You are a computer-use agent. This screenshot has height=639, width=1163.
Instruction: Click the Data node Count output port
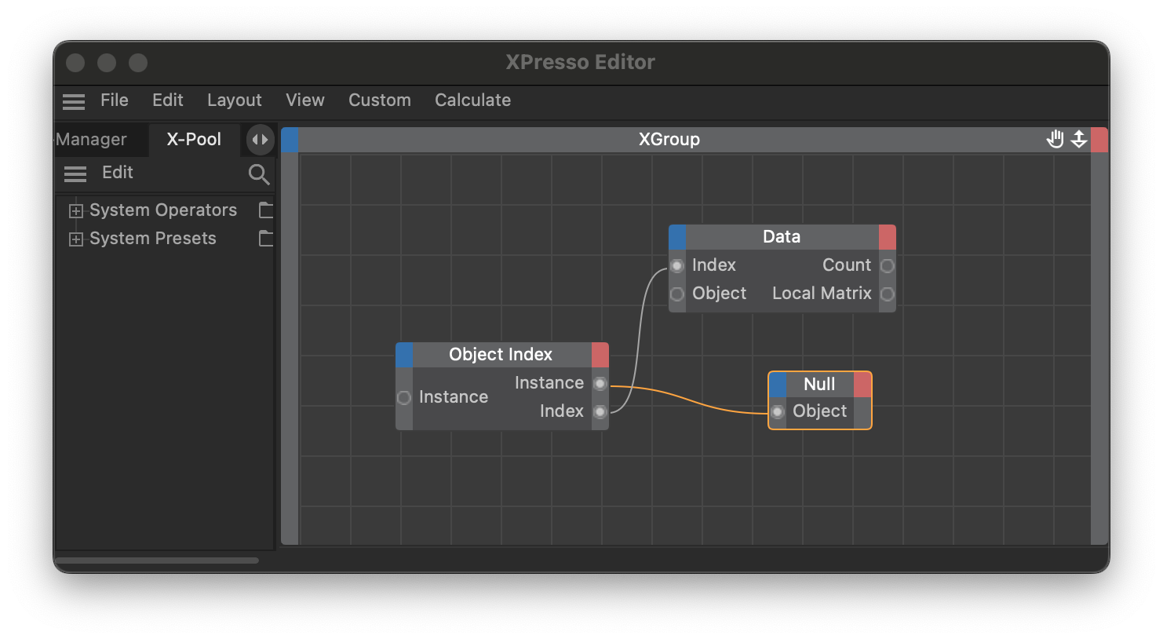887,266
